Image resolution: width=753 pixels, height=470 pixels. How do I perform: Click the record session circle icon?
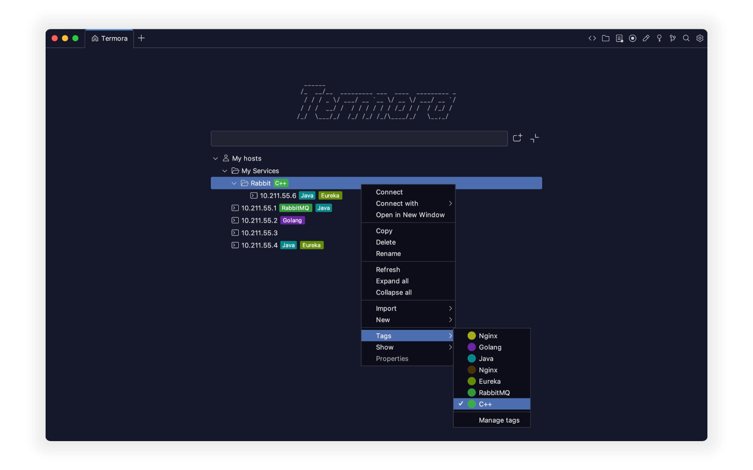pos(633,38)
